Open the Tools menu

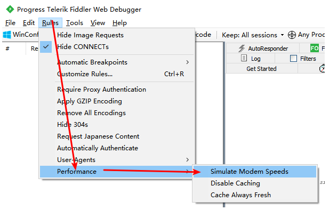click(x=75, y=23)
